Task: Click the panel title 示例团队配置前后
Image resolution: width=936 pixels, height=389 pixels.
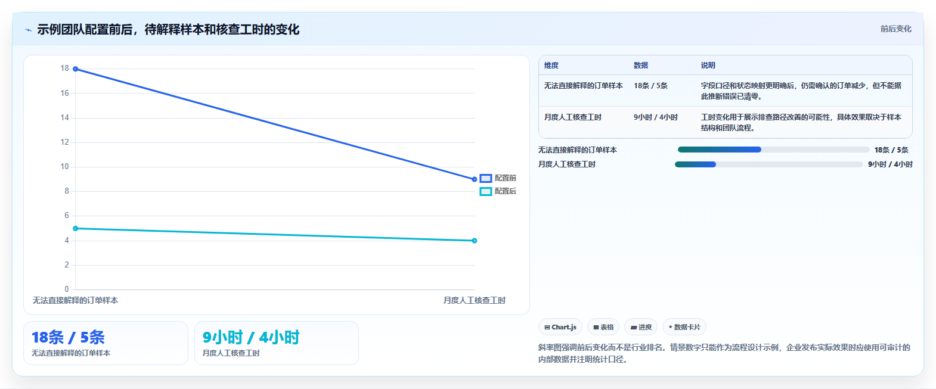Action: click(x=168, y=30)
